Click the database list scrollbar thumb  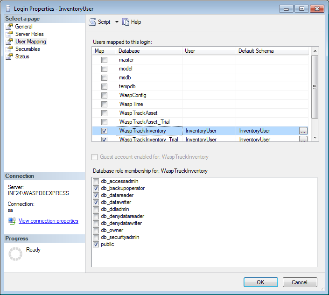point(315,87)
